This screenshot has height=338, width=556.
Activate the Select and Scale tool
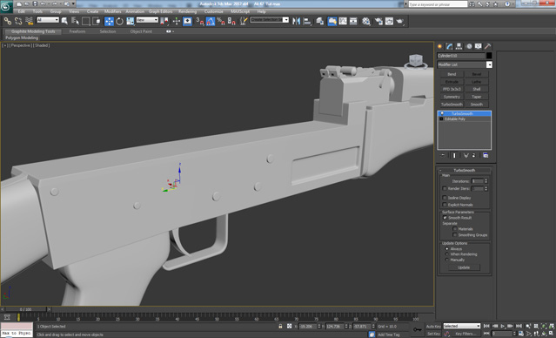click(131, 21)
